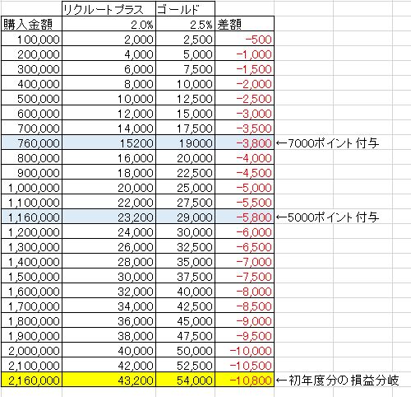Viewport: 411px width, 397px height.
Task: Click the yellow 2,160,000 cell
Action: pyautogui.click(x=32, y=380)
